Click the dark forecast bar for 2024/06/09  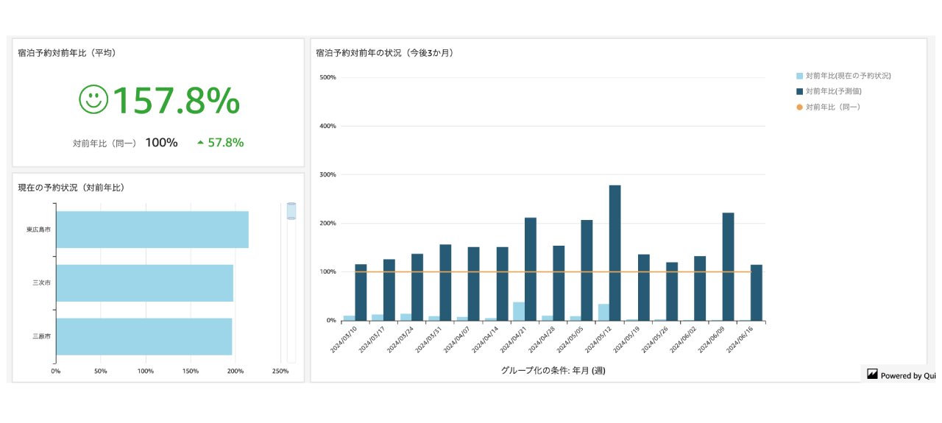point(728,266)
